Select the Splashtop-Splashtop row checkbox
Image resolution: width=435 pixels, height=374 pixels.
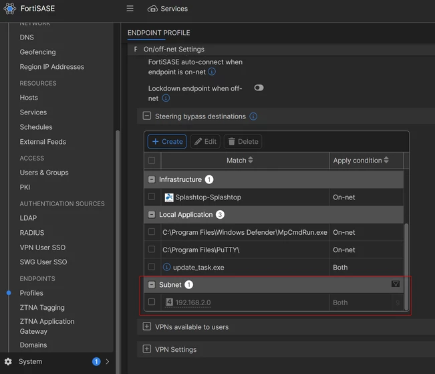click(x=152, y=197)
